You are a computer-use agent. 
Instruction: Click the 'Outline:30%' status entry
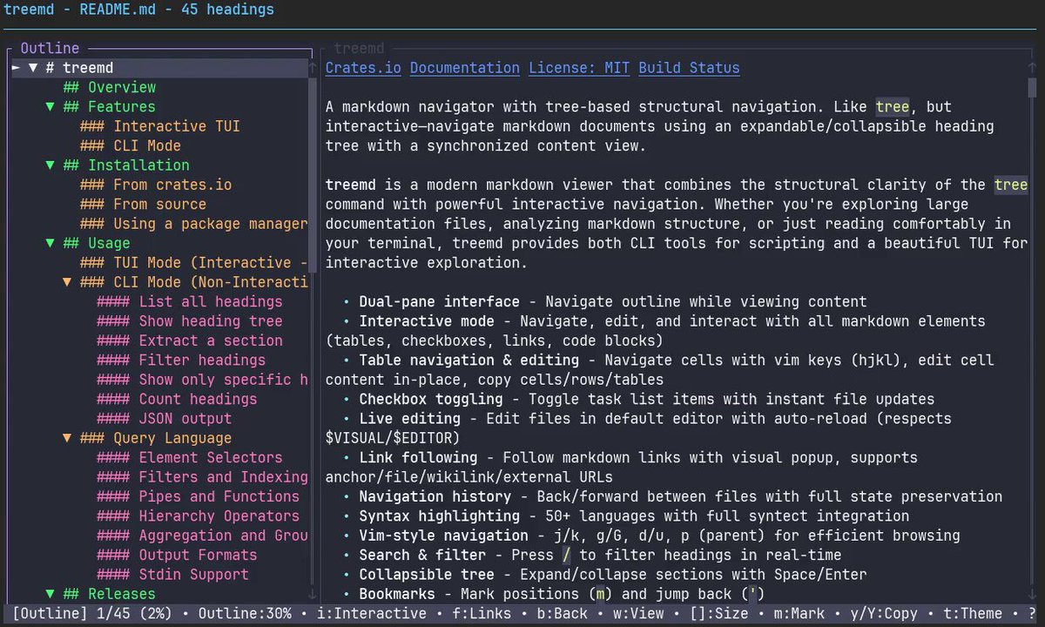tap(245, 614)
